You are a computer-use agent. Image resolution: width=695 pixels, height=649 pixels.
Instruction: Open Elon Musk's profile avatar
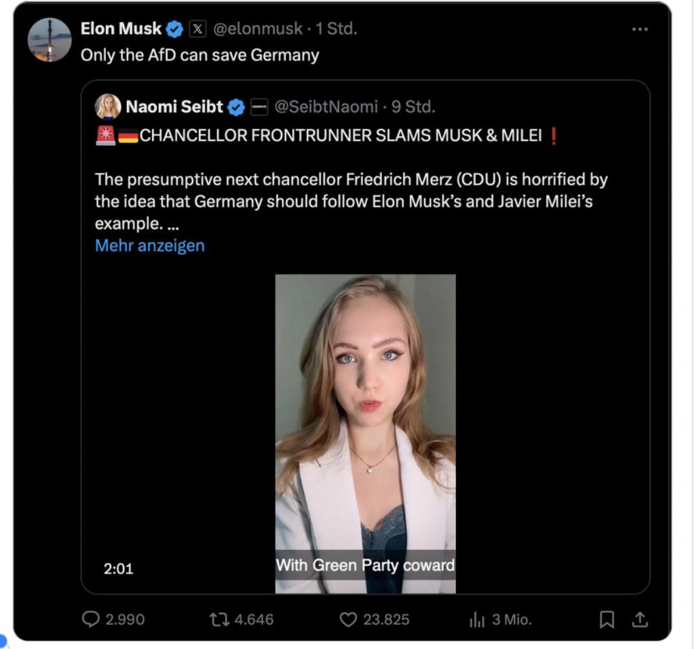pyautogui.click(x=50, y=40)
